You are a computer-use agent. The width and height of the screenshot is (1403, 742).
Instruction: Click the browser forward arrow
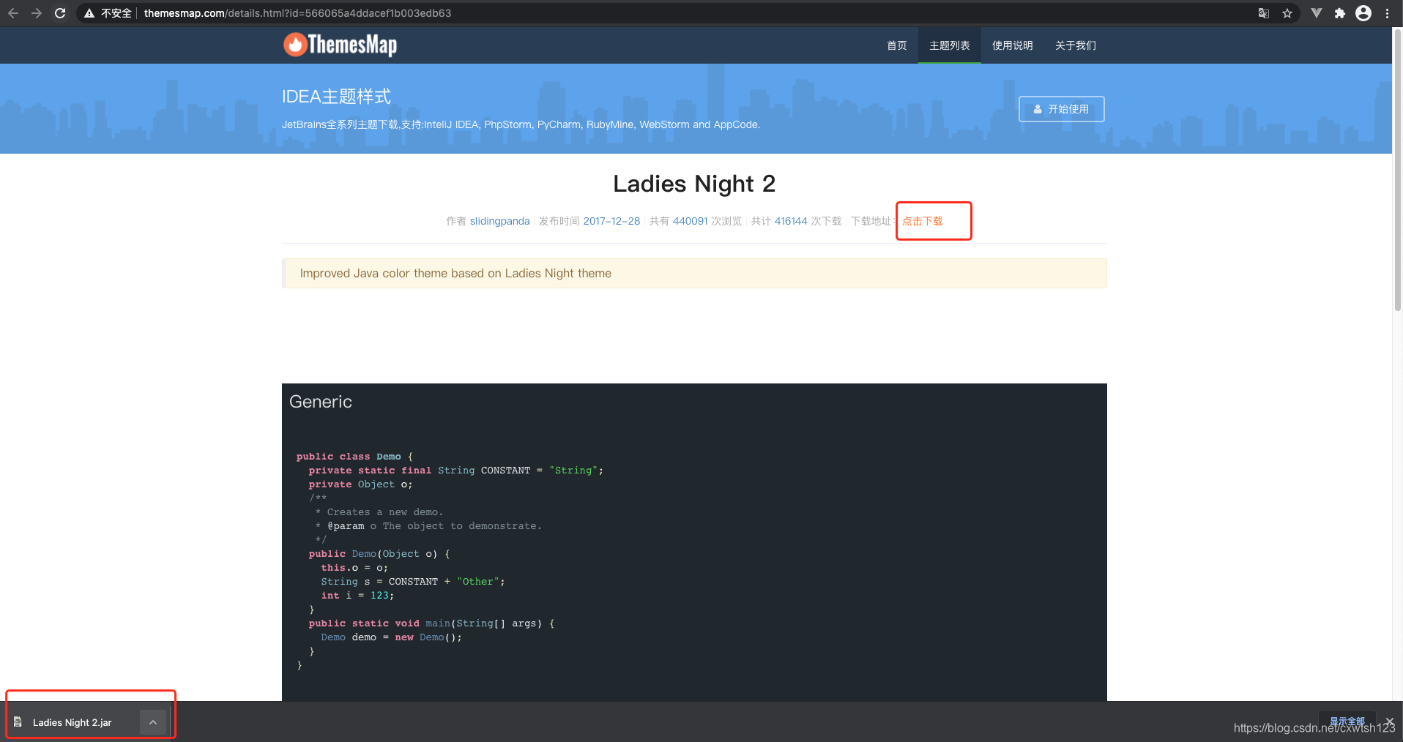click(37, 13)
